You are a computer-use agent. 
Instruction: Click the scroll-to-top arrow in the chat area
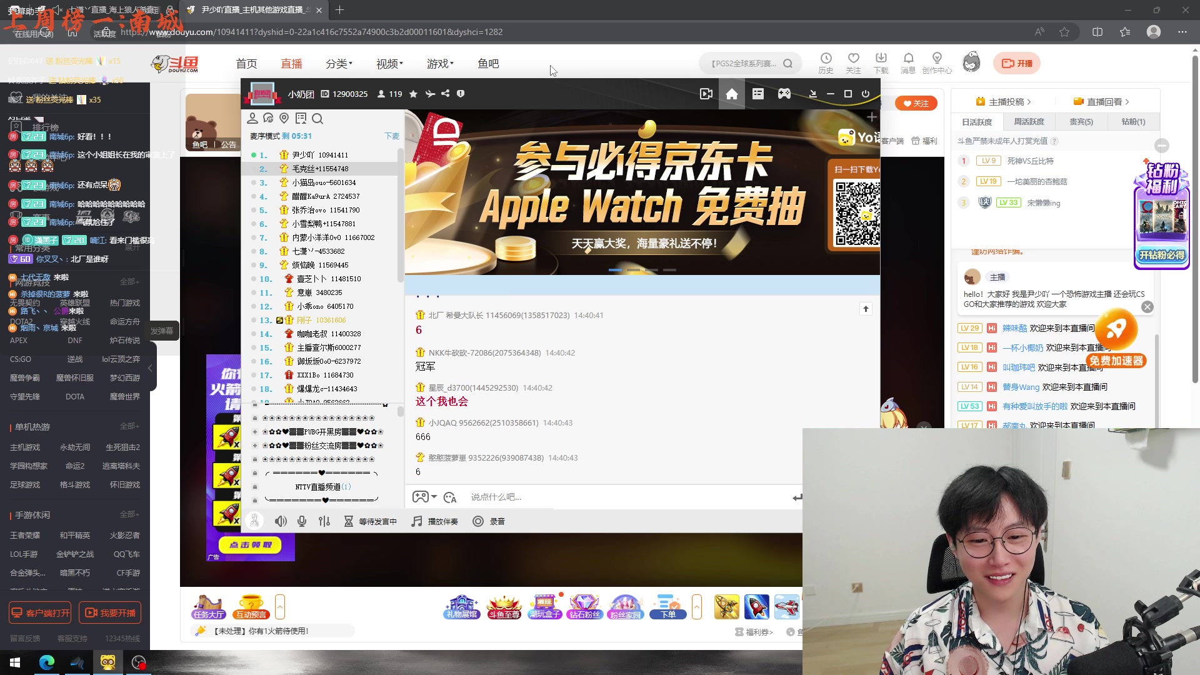click(866, 309)
